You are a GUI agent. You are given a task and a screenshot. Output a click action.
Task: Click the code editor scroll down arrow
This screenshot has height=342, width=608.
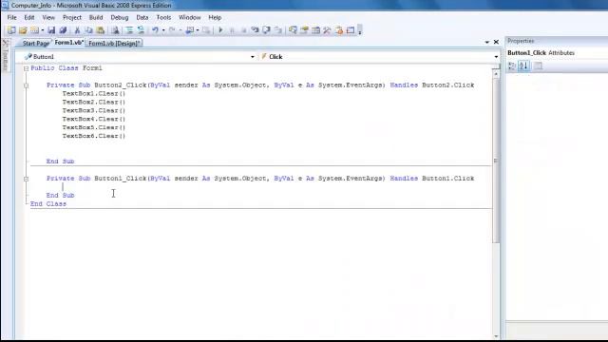pyautogui.click(x=496, y=336)
